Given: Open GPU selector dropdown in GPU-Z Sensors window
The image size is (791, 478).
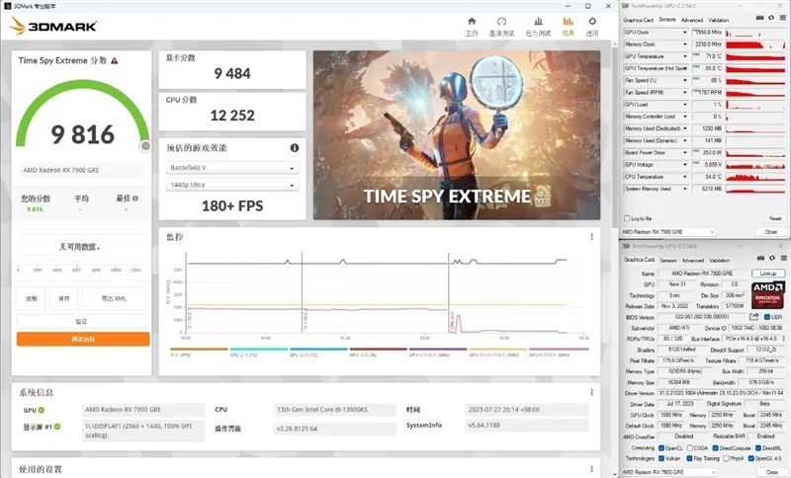Looking at the screenshot, I should (x=668, y=232).
